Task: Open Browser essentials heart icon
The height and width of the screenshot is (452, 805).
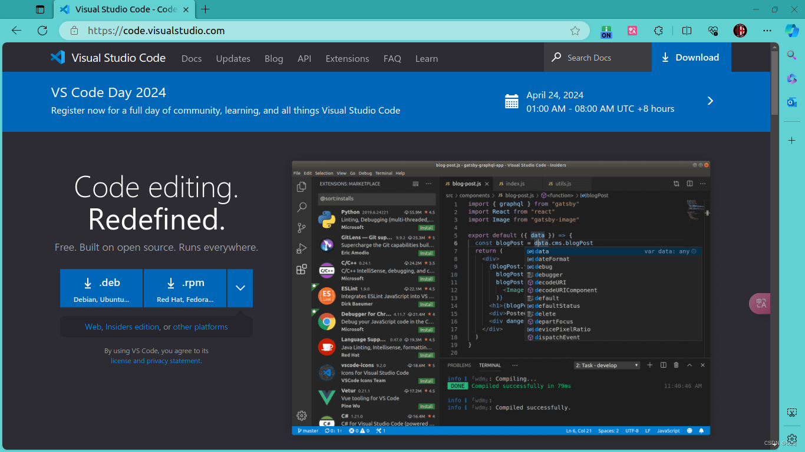Action: 713,31
